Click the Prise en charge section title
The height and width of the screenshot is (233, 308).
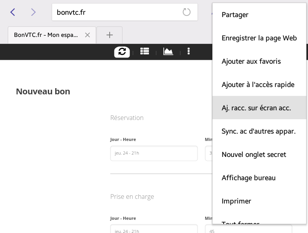[x=132, y=196]
